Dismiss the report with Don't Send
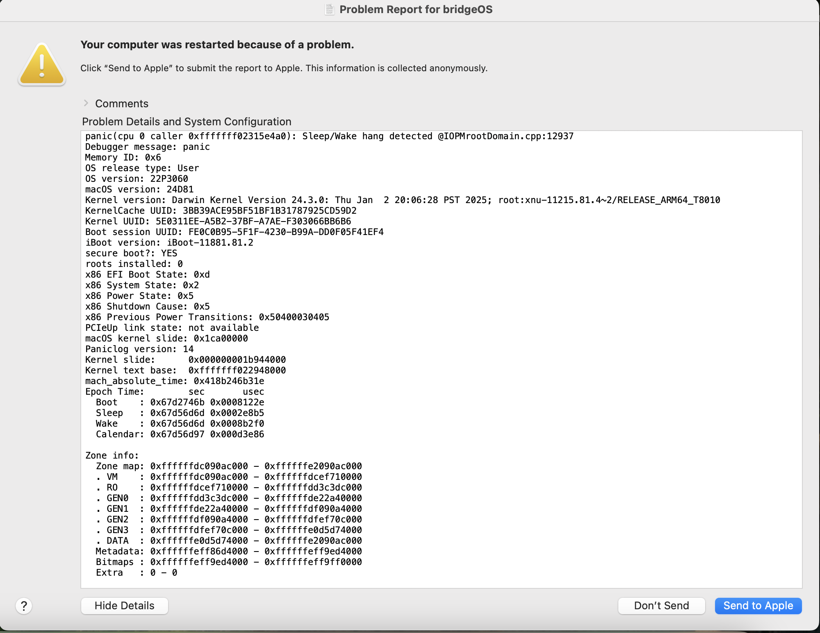The image size is (820, 633). (x=661, y=606)
